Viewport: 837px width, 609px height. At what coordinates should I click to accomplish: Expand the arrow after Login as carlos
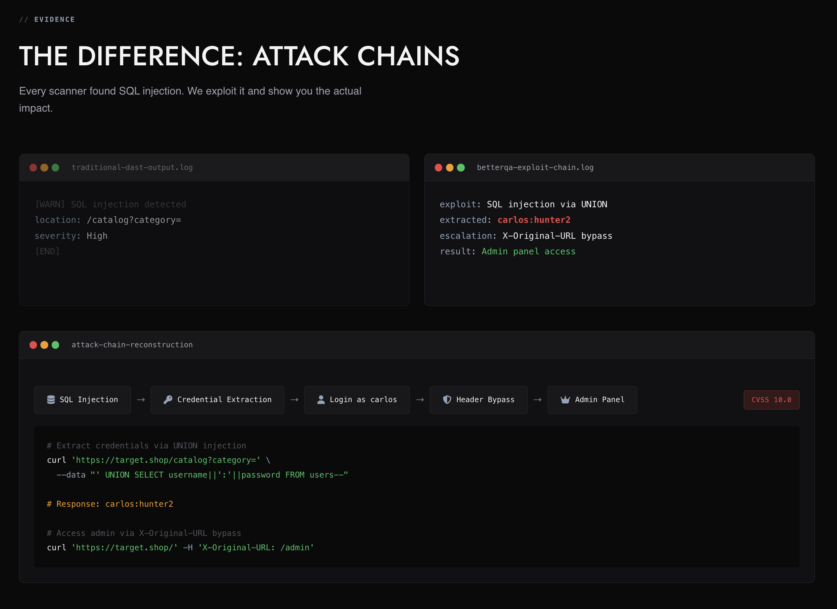(x=420, y=399)
